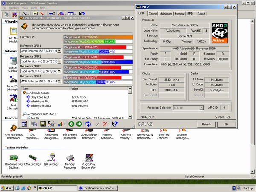
Task: Open Reference CPU 2 dropdown (Pentium 4-E 570)
Action: click(x=59, y=61)
